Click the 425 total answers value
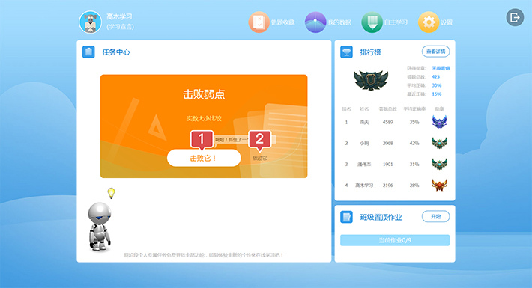The image size is (532, 288). pyautogui.click(x=435, y=76)
